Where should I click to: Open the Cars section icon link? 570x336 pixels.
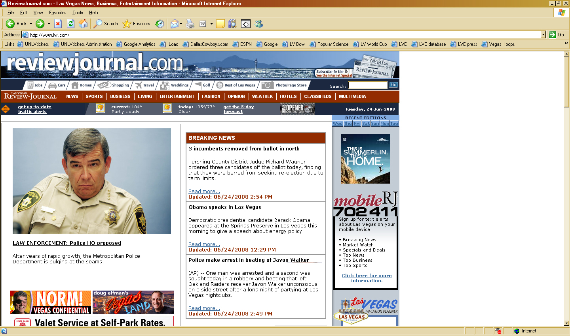click(57, 85)
